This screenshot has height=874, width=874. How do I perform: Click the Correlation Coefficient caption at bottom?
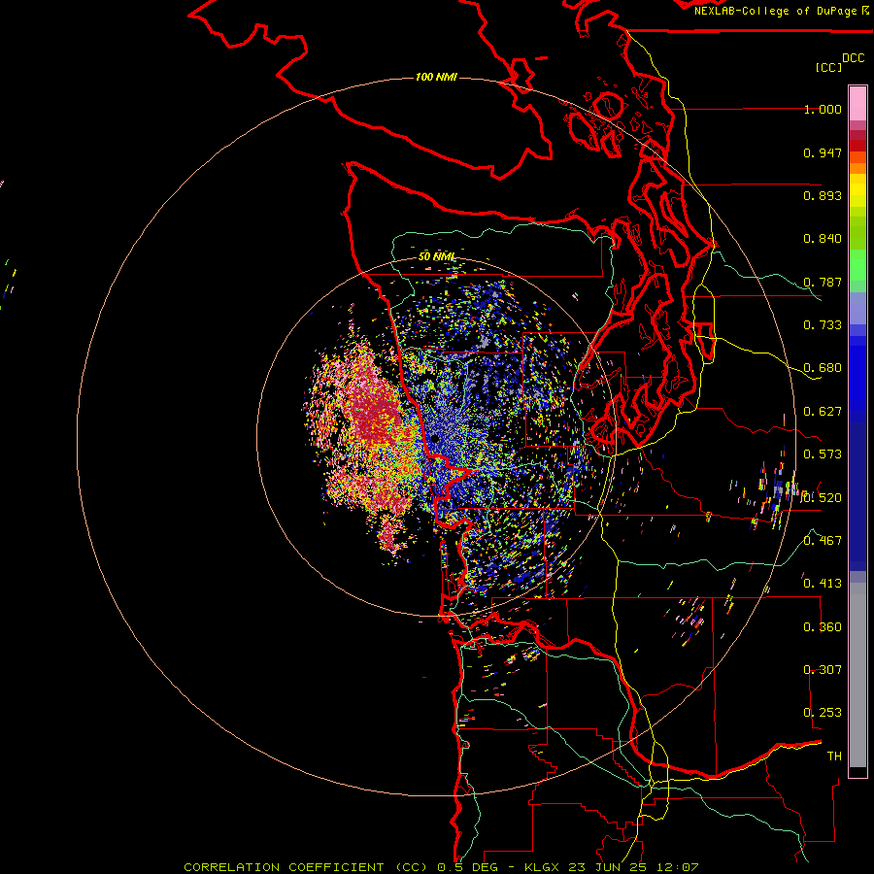(x=441, y=867)
